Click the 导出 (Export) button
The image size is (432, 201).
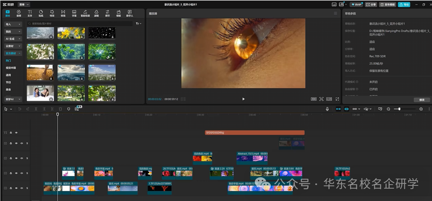coord(404,4)
